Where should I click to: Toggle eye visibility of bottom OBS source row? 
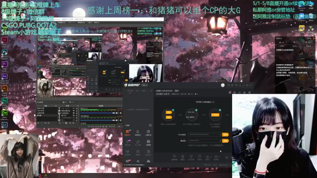tap(74, 120)
